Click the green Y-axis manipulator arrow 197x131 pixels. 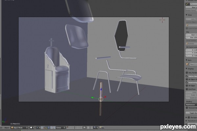92,97
